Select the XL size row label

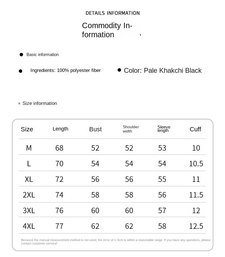(29, 179)
